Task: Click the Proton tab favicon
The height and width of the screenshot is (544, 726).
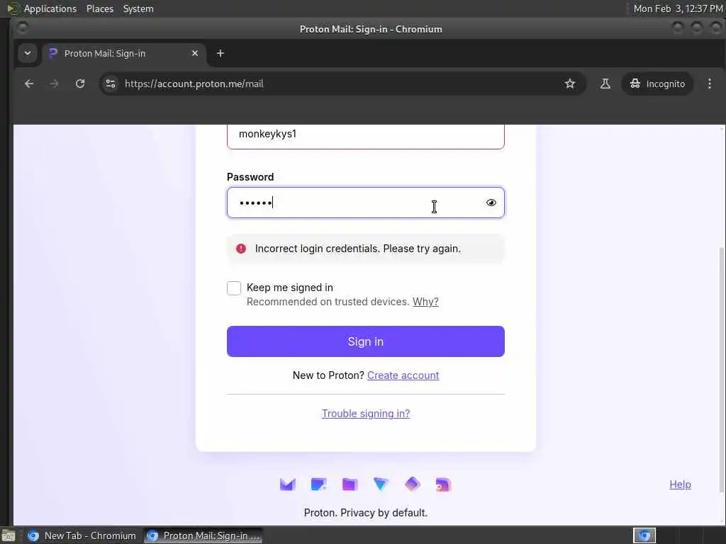Action: point(53,53)
